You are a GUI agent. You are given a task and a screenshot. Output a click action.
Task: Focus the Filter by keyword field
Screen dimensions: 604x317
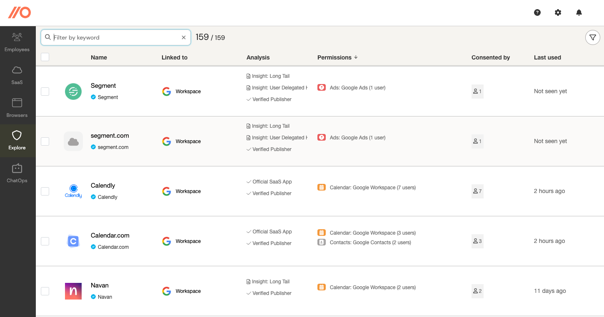pos(117,37)
